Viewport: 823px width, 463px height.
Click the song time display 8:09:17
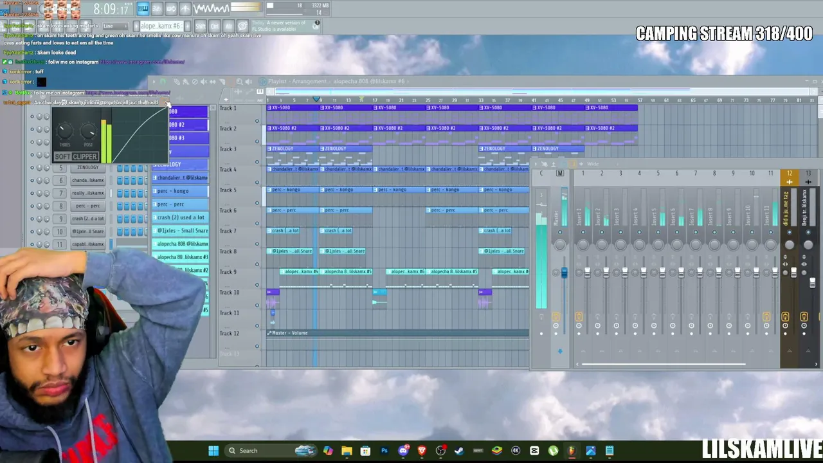pyautogui.click(x=111, y=9)
